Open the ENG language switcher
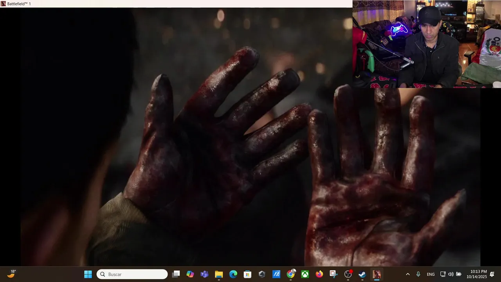 pos(431,274)
